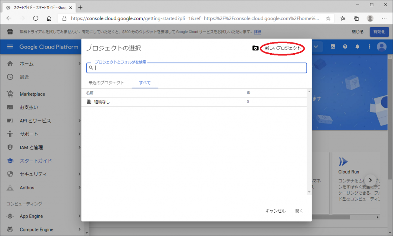
Task: Click the carousel next arrow
Action: click(x=370, y=180)
